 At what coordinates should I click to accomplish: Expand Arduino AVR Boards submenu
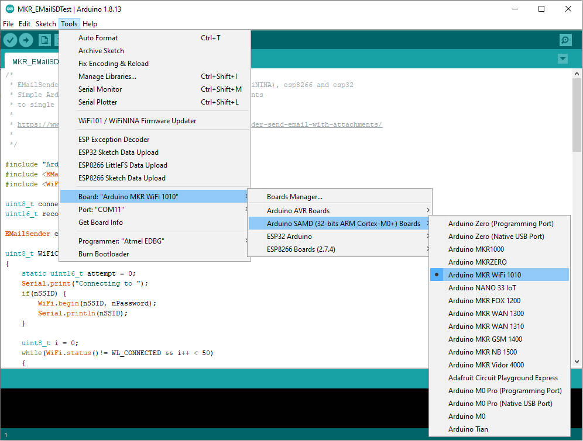339,211
